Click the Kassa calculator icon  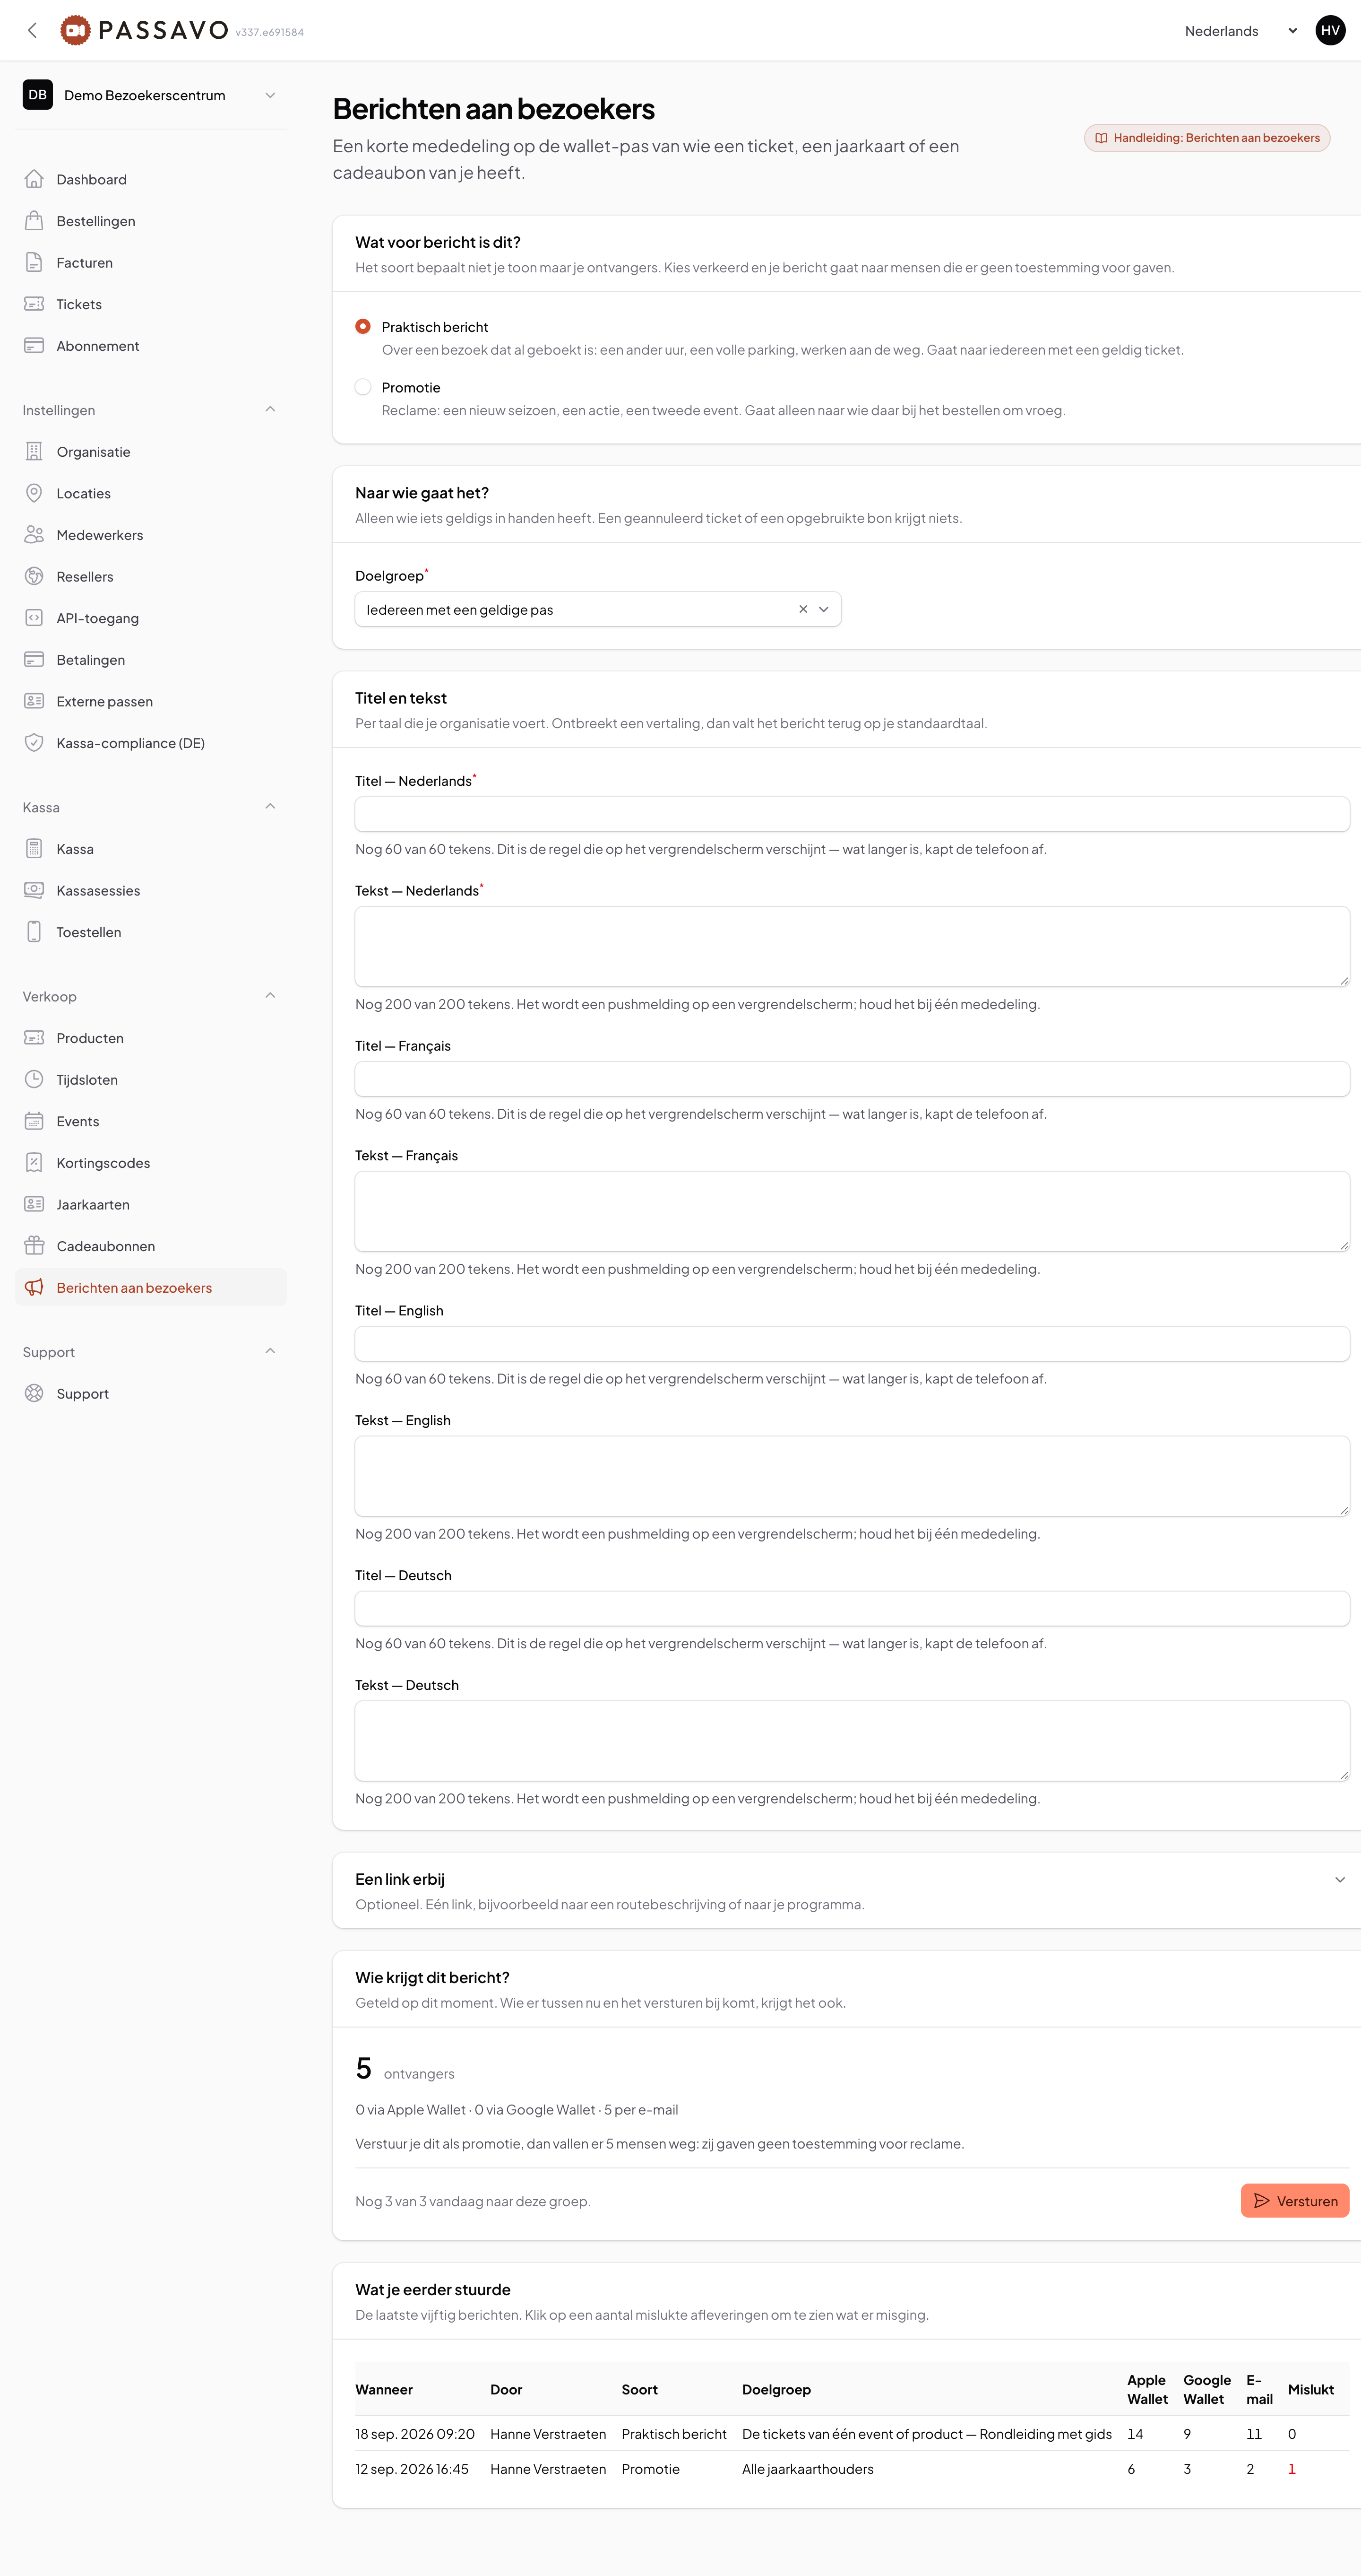34,849
